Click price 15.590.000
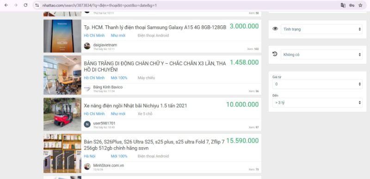The image size is (370, 179). [x=242, y=141]
